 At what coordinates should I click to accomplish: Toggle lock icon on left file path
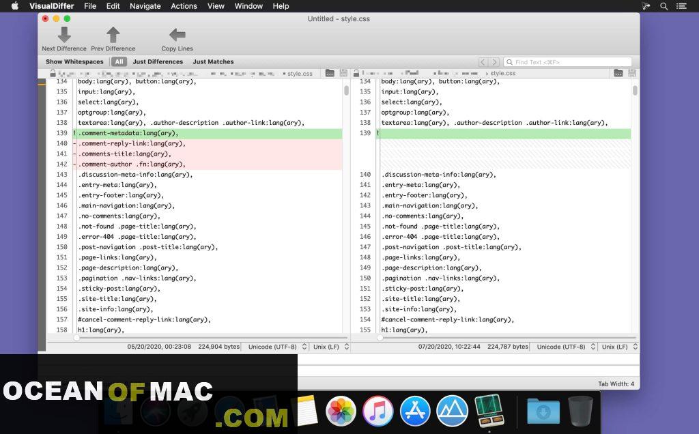(x=53, y=73)
